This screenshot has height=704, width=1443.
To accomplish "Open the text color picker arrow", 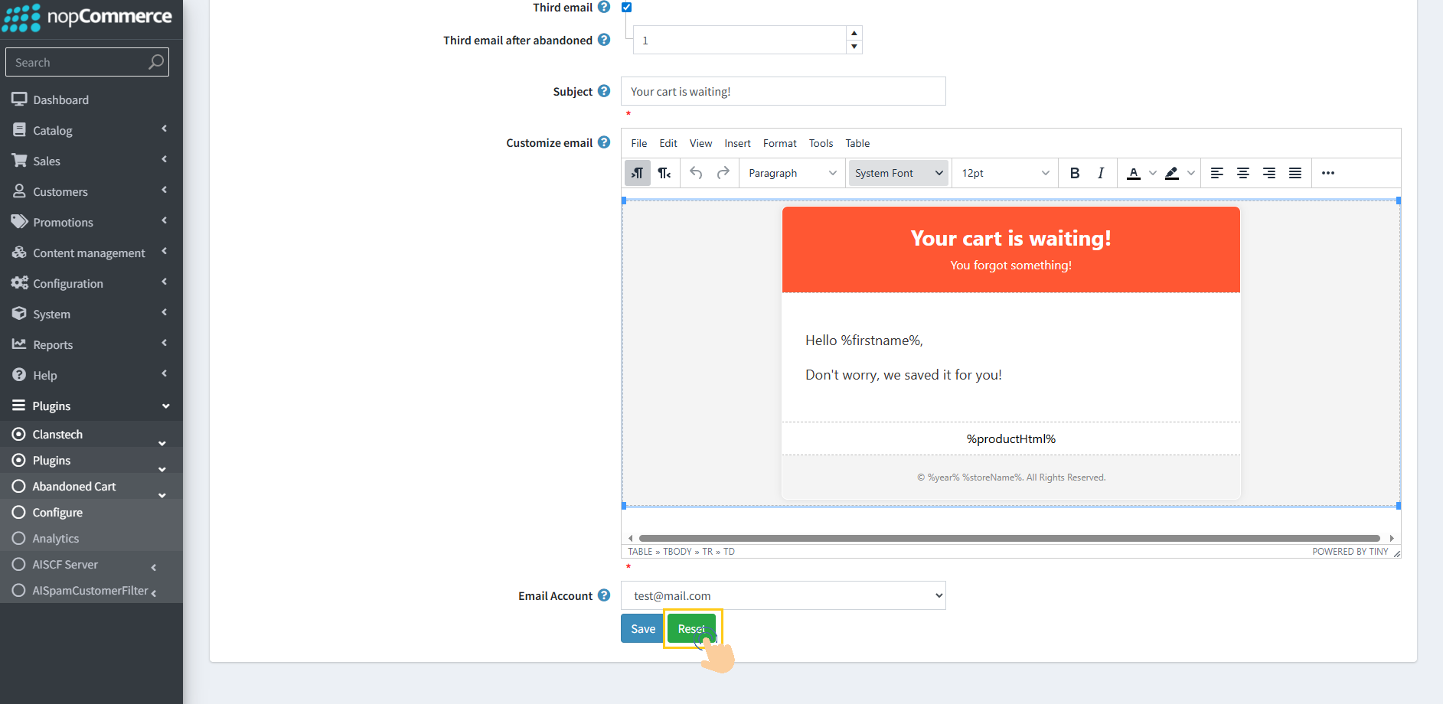I will pos(1153,173).
